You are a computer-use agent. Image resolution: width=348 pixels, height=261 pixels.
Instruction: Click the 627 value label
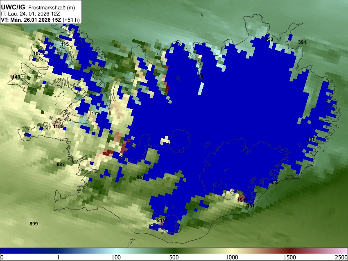point(61,164)
